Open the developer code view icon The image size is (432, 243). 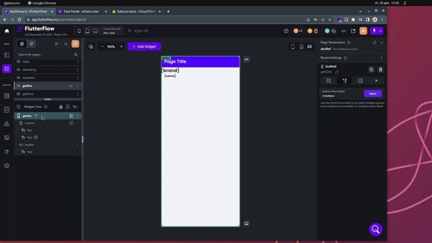coord(344,31)
